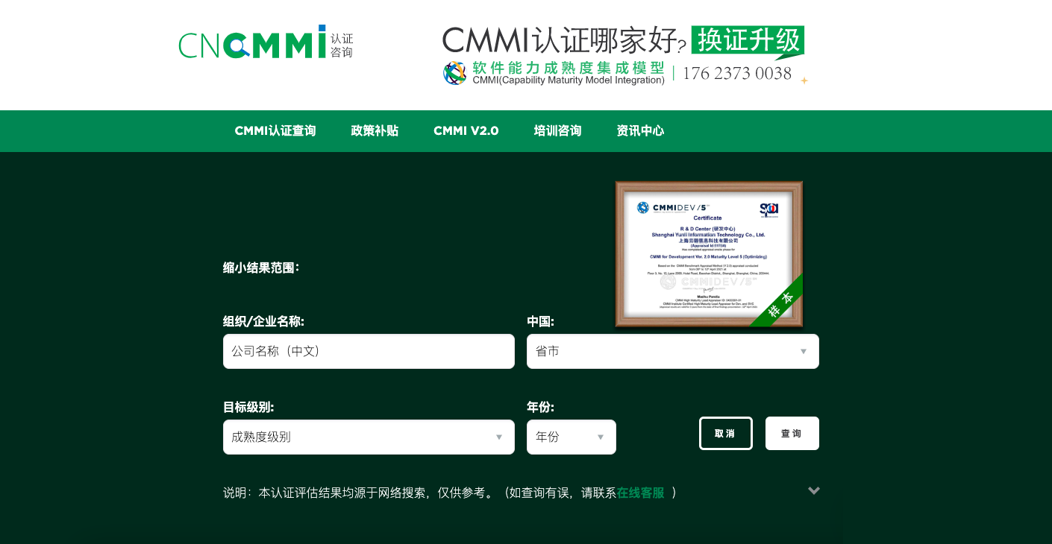Click the 软件能力成熟度集成模型 banner text
1052x544 pixels.
click(569, 68)
